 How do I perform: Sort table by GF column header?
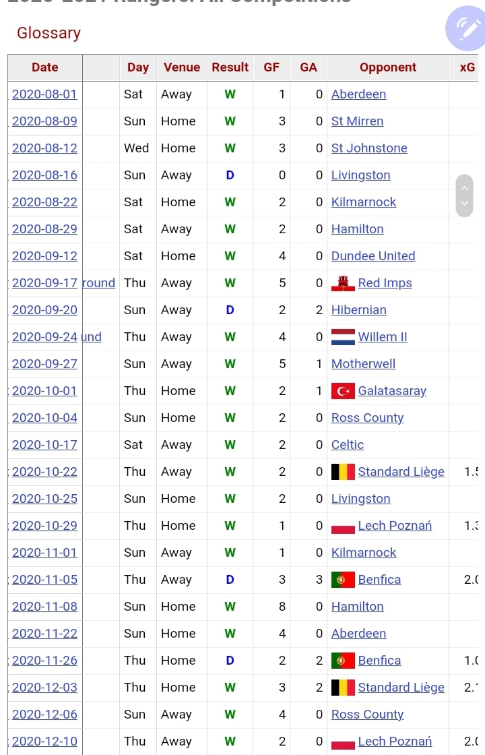coord(271,67)
